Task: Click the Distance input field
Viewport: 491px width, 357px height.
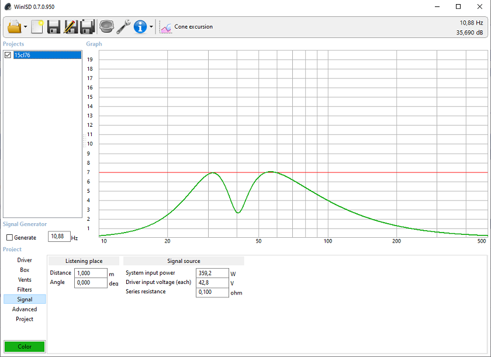Action: coord(91,273)
